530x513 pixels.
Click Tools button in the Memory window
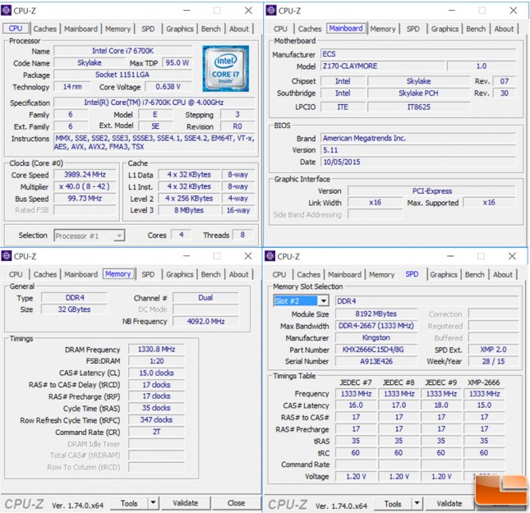[x=129, y=503]
